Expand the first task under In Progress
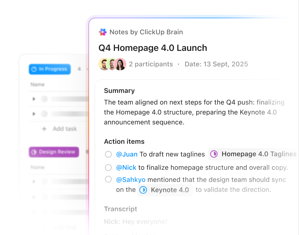 [x=33, y=99]
